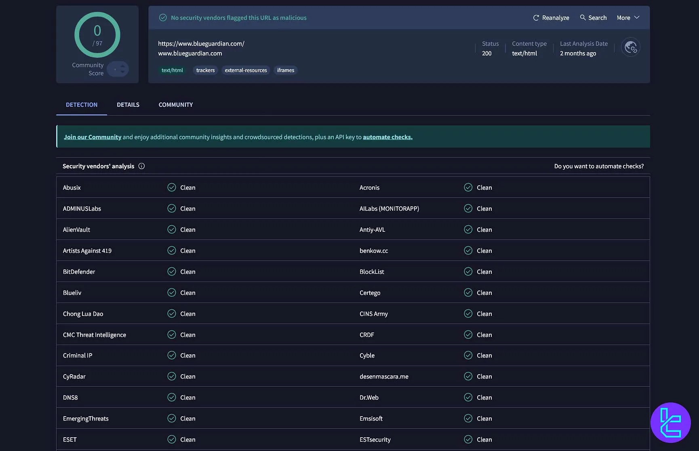Click the Clean icon beside ESTsecurity
The image size is (699, 451).
point(468,439)
